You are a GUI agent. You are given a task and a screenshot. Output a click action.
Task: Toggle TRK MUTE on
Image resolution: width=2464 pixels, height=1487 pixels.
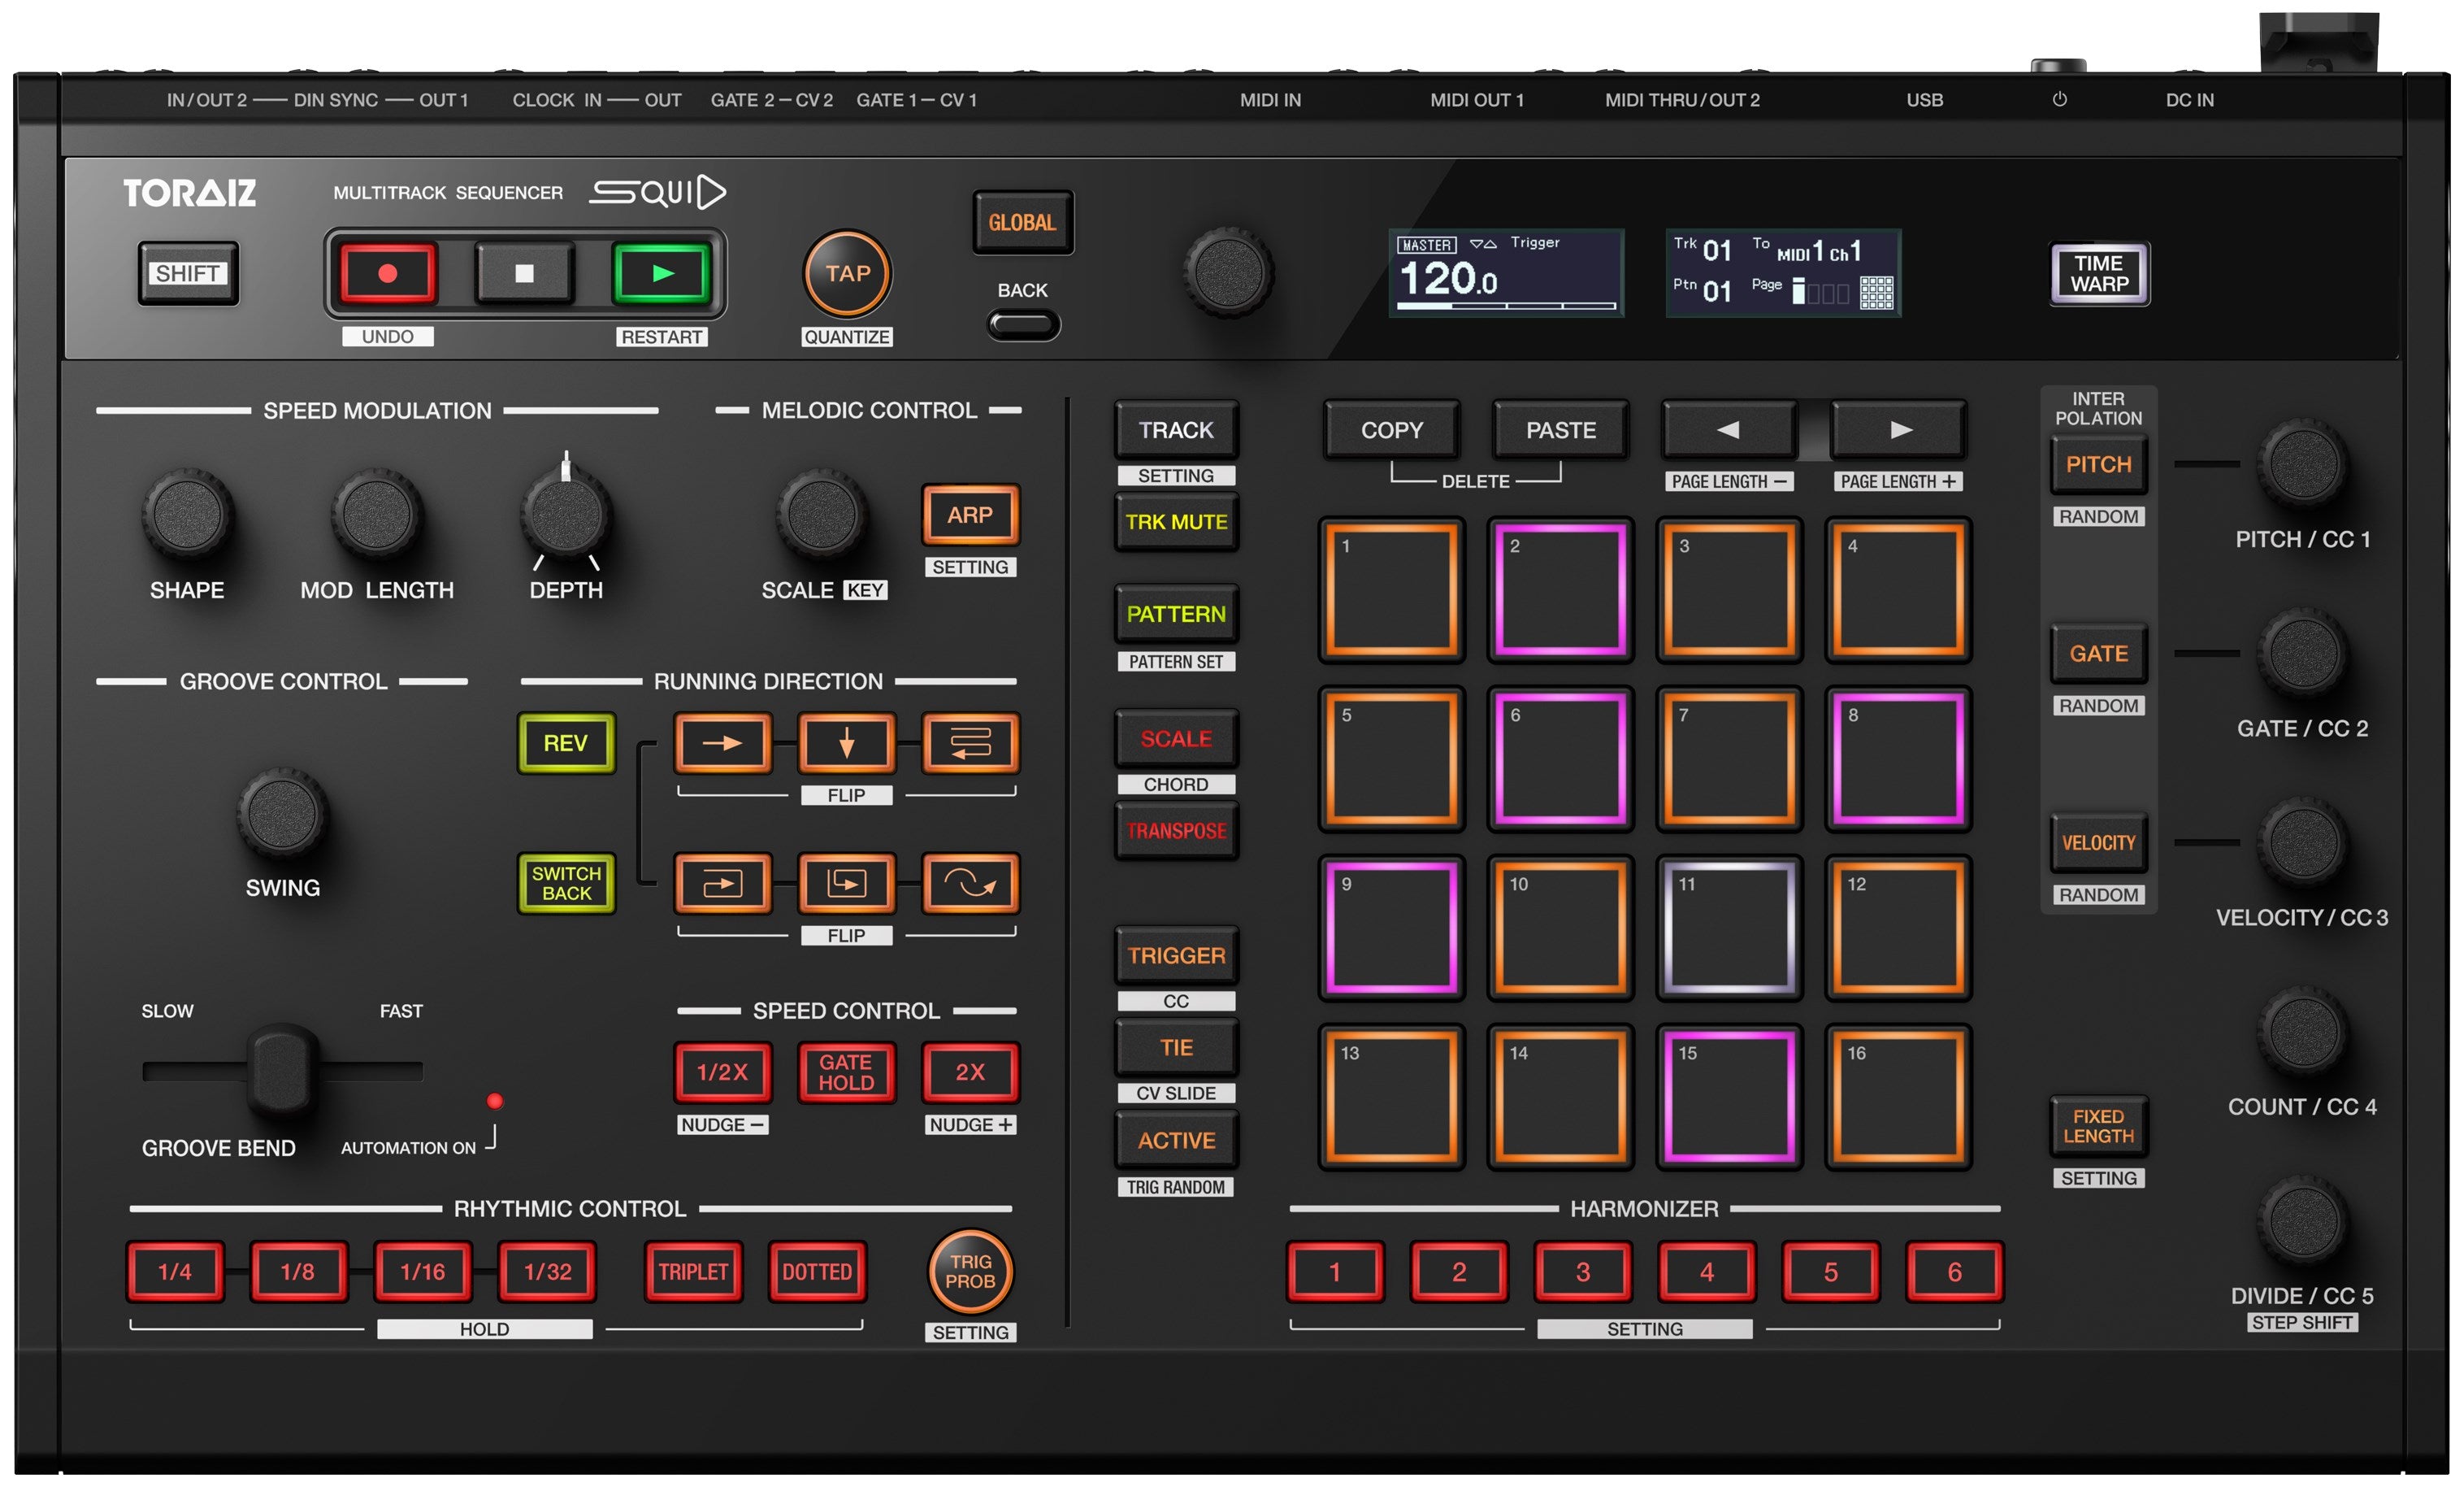pyautogui.click(x=1177, y=522)
